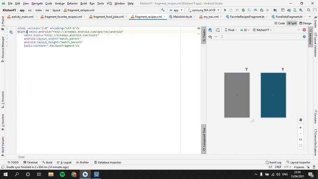Open the 4 spaces indent selector
The height and width of the screenshot is (179, 318).
coord(299,167)
